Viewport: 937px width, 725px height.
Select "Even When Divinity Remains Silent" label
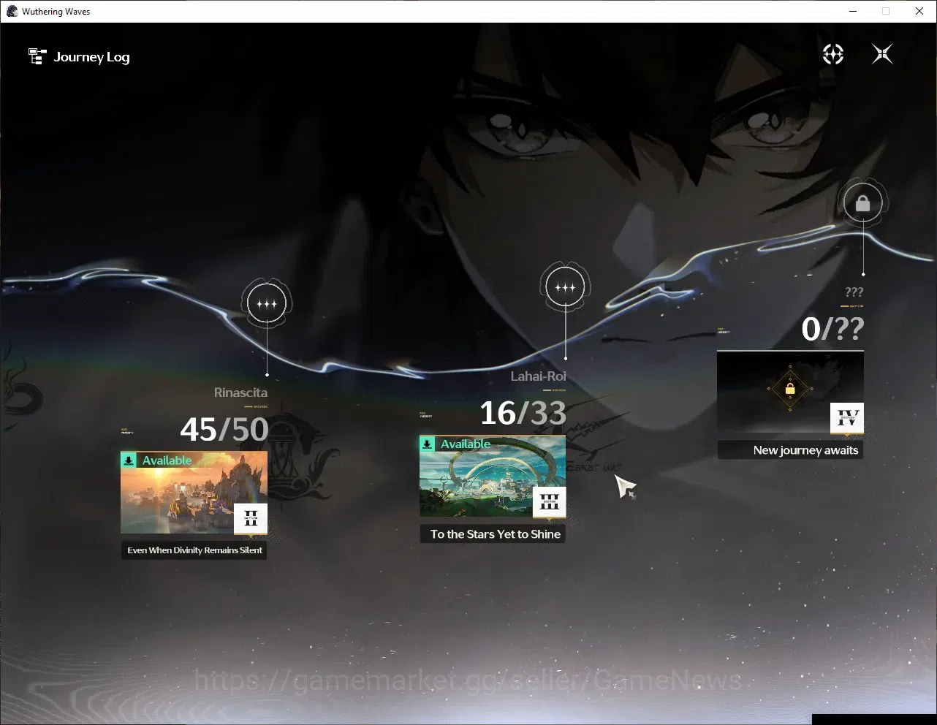(x=194, y=550)
